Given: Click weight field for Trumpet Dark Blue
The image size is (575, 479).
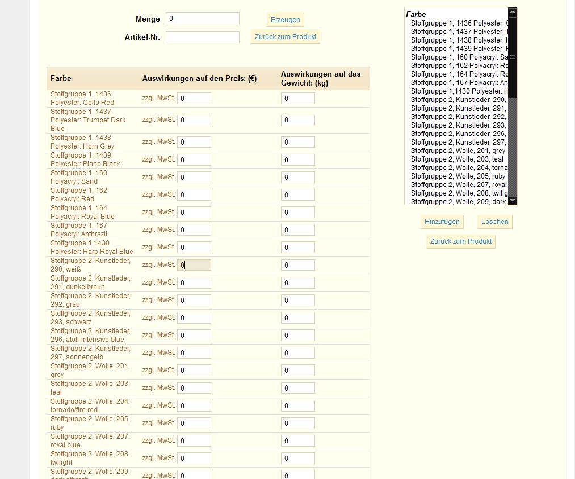Looking at the screenshot, I should (298, 120).
